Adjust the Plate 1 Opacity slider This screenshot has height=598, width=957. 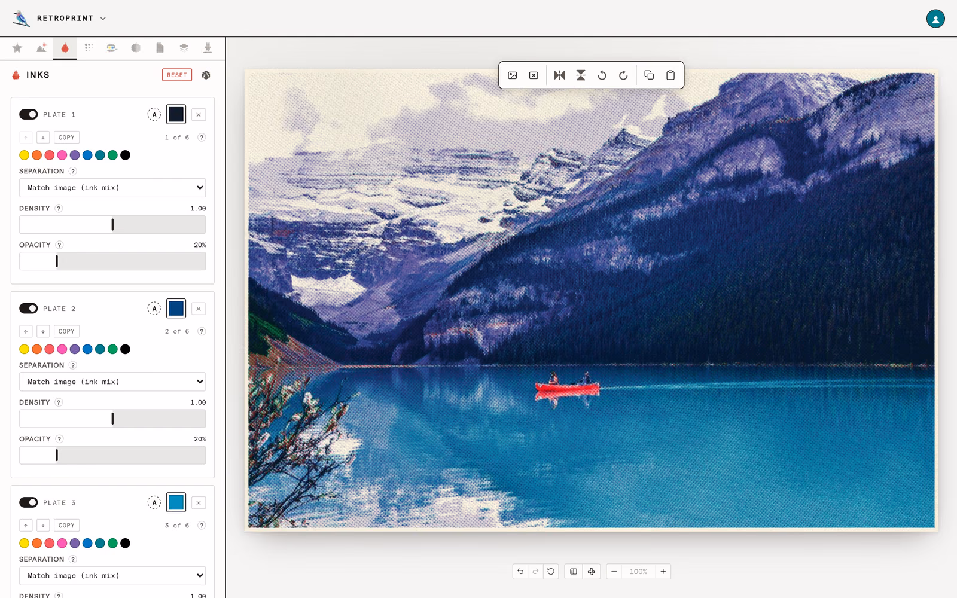tap(112, 261)
